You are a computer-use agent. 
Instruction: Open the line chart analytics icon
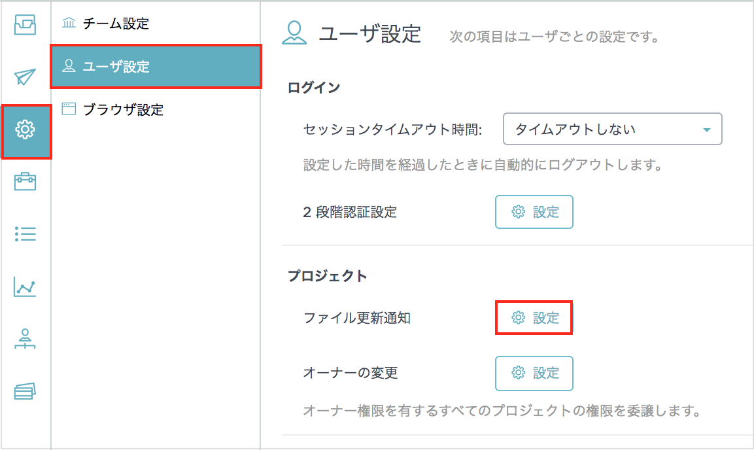tap(25, 286)
